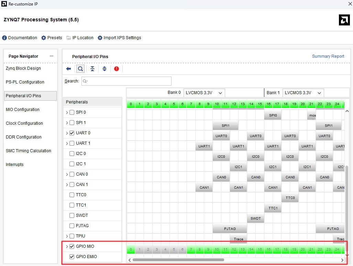
Task: Click the Search input field
Action: pyautogui.click(x=126, y=81)
